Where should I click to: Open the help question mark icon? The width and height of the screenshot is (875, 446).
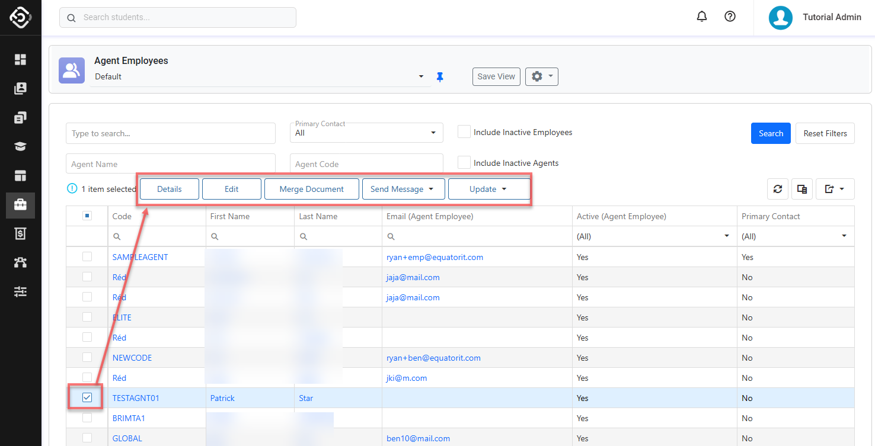(730, 17)
